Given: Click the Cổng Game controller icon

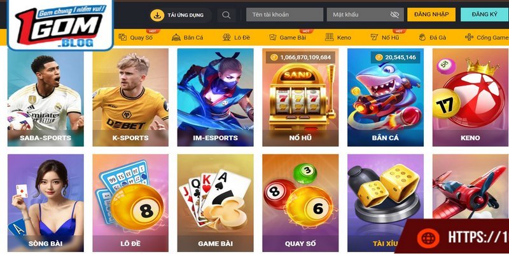Looking at the screenshot, I should pos(469,37).
